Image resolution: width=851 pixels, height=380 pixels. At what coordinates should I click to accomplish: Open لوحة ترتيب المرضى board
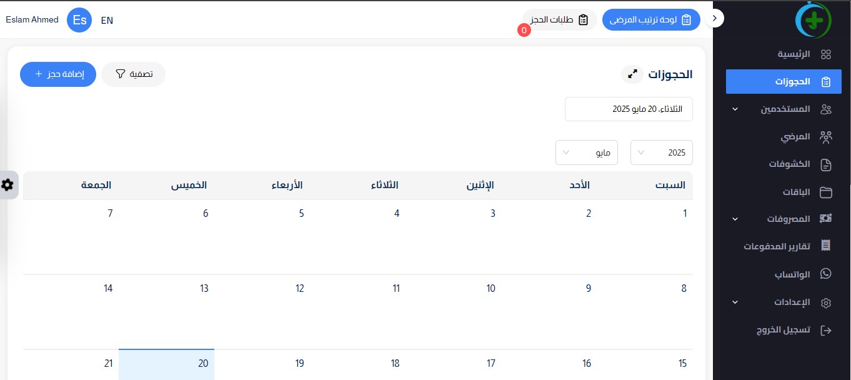651,20
